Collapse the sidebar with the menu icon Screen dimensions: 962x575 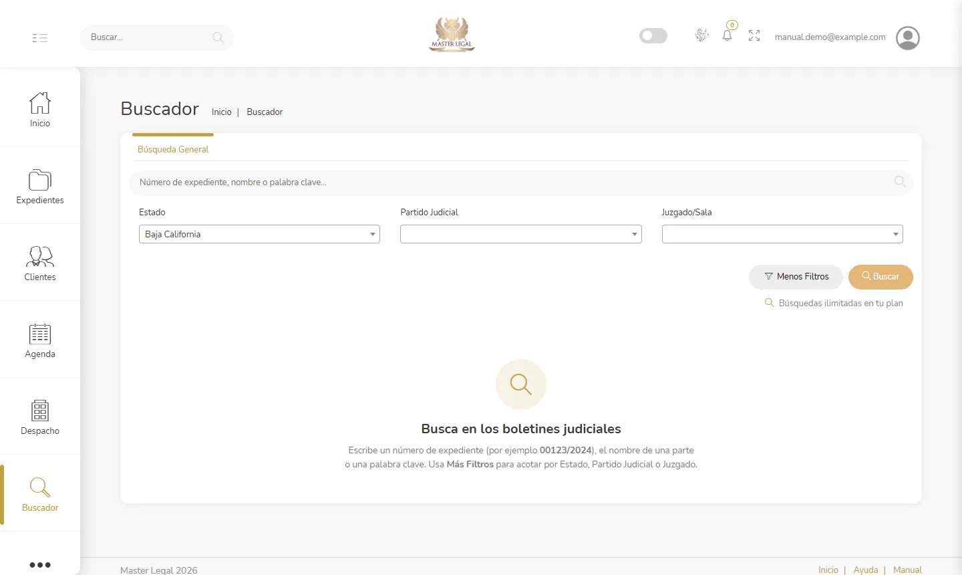tap(40, 38)
